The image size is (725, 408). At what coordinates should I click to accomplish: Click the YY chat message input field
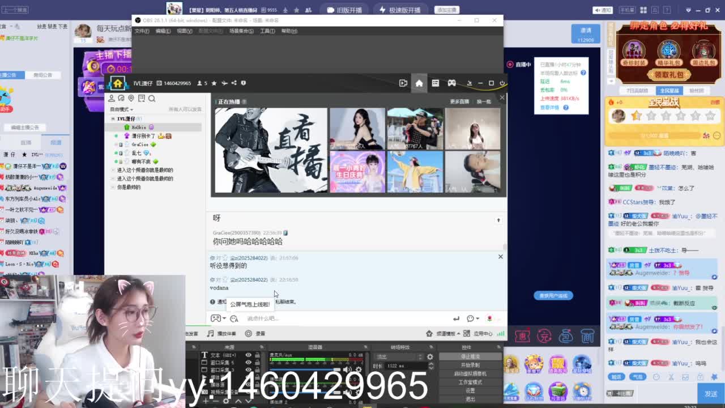pos(346,318)
